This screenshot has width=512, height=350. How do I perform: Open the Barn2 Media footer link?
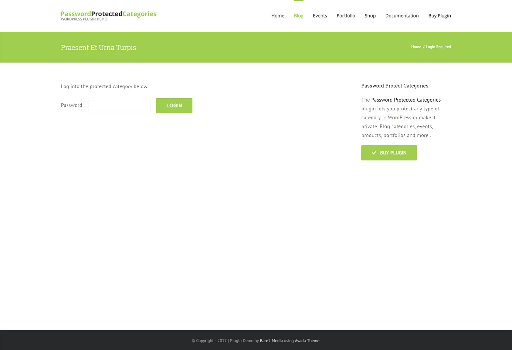point(271,341)
